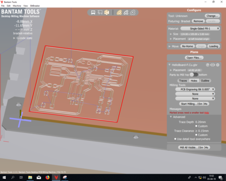Select Bantam Tools taskbar icon
The image size is (226, 181).
[56, 177]
